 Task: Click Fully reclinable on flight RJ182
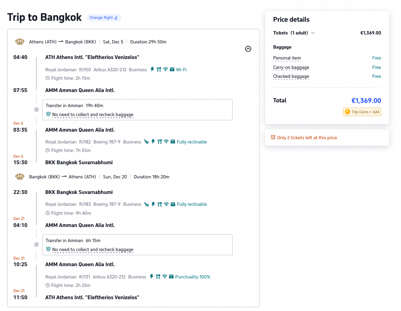(192, 142)
